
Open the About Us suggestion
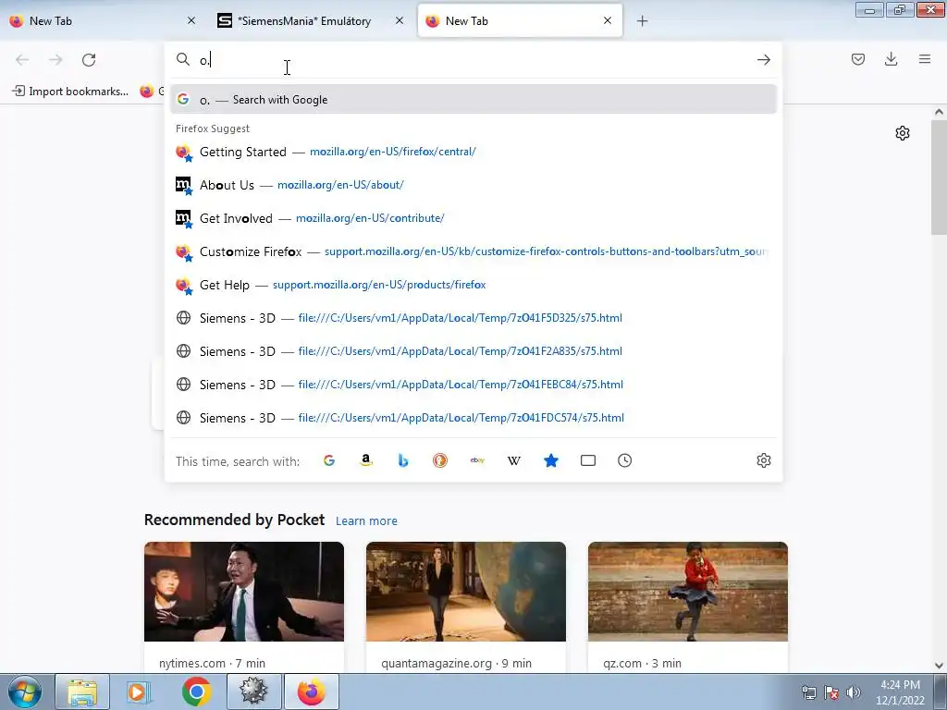tap(473, 185)
